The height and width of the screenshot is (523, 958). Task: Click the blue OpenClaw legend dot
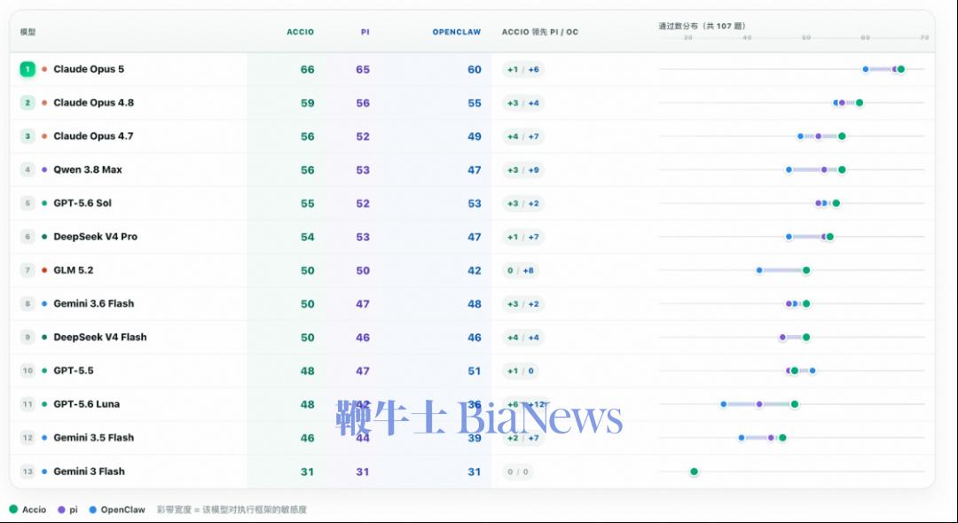pos(93,510)
